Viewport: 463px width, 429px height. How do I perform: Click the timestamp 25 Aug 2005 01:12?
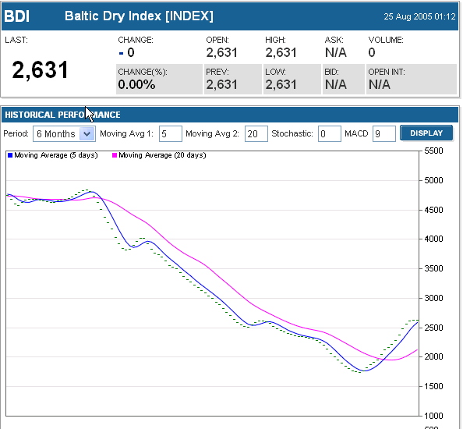coord(419,16)
